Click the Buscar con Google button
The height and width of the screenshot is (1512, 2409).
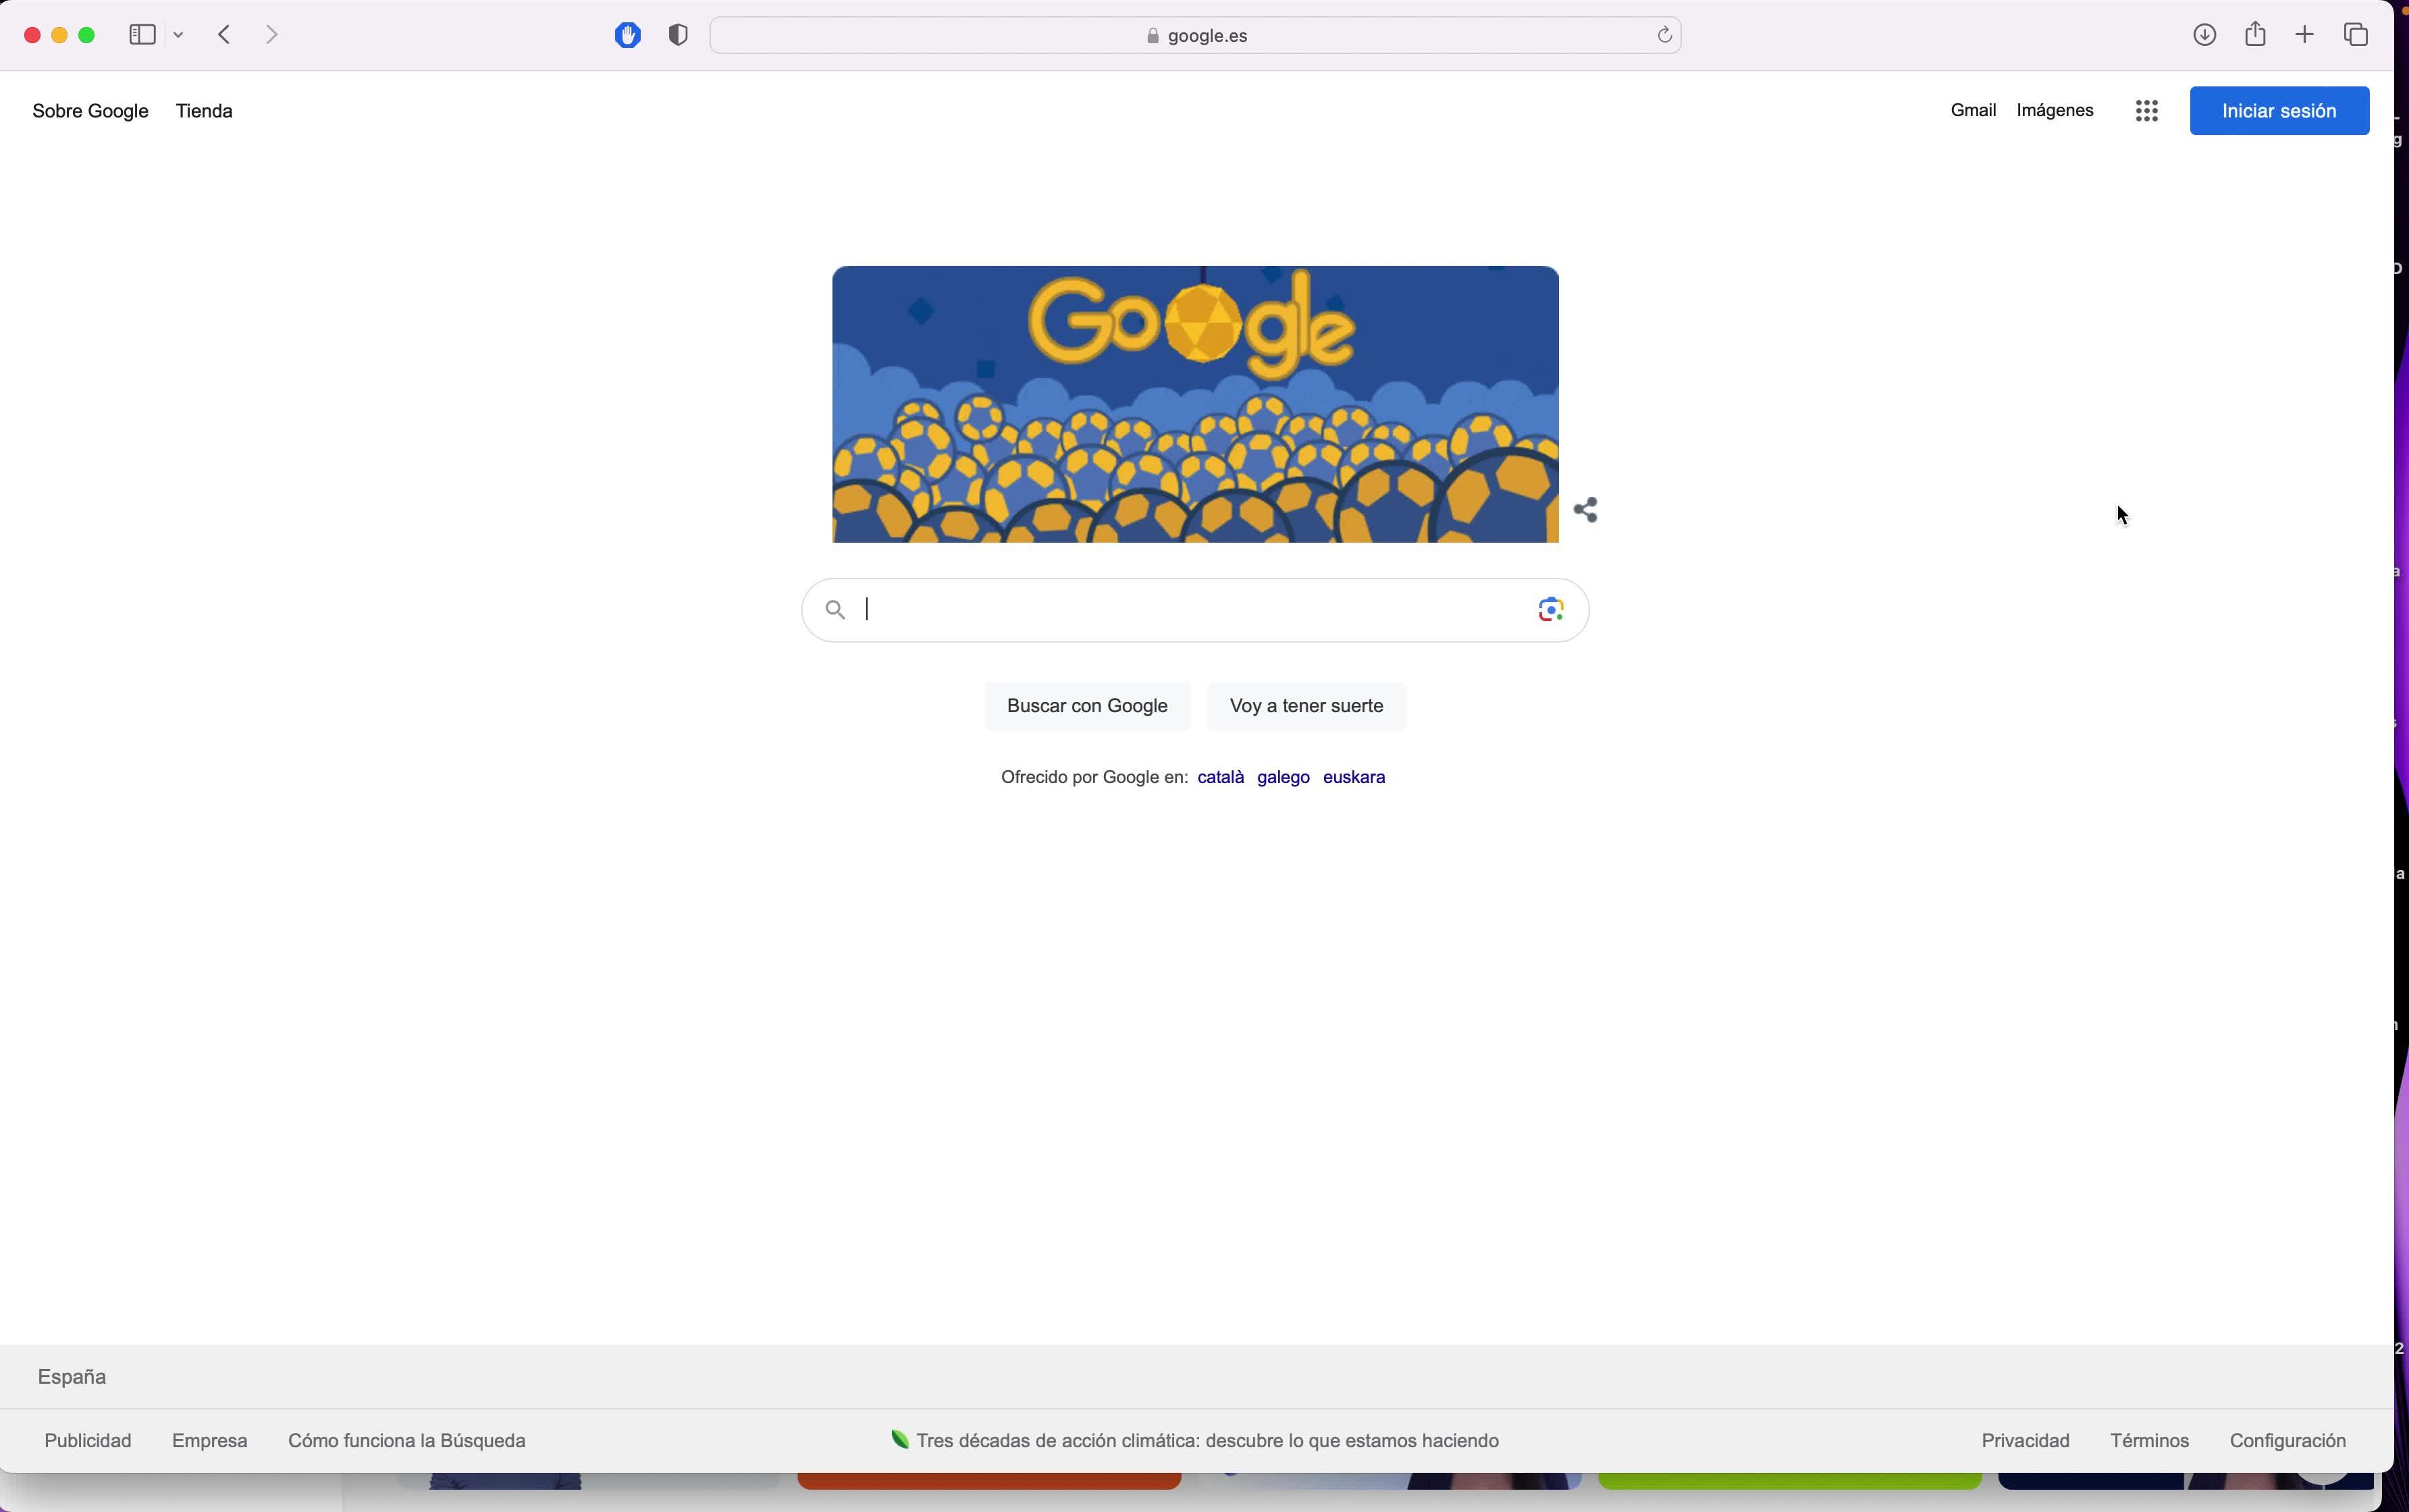pos(1087,706)
